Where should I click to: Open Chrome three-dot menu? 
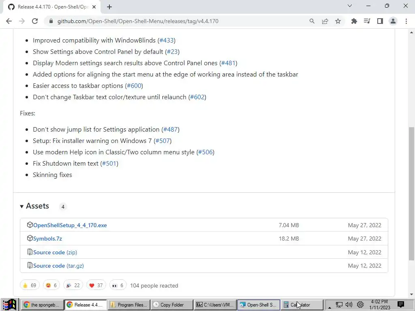(406, 21)
